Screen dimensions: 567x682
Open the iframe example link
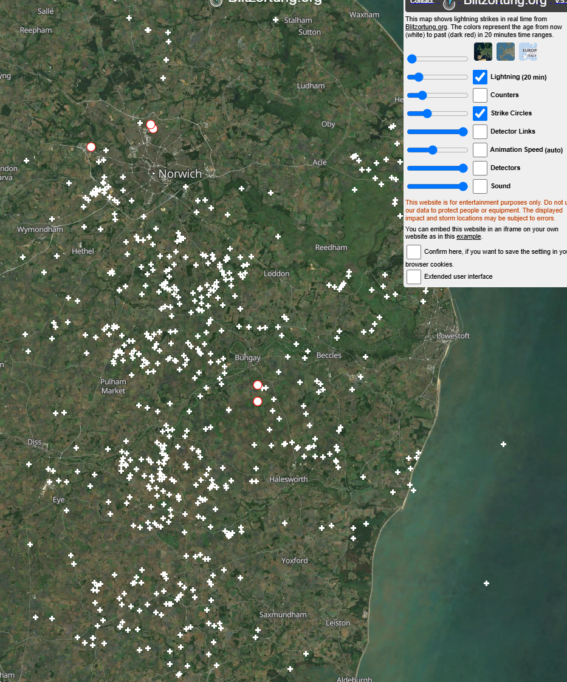469,237
